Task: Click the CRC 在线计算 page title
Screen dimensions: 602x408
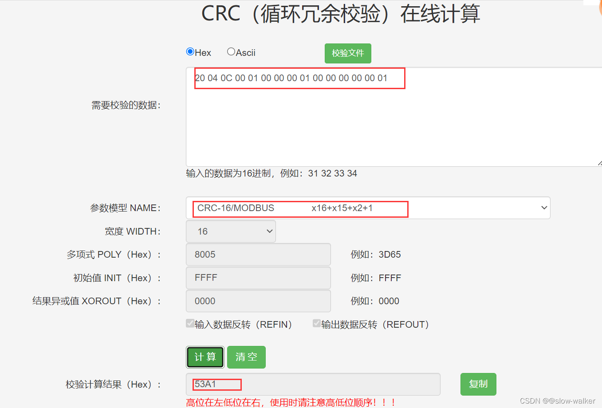Action: 340,14
